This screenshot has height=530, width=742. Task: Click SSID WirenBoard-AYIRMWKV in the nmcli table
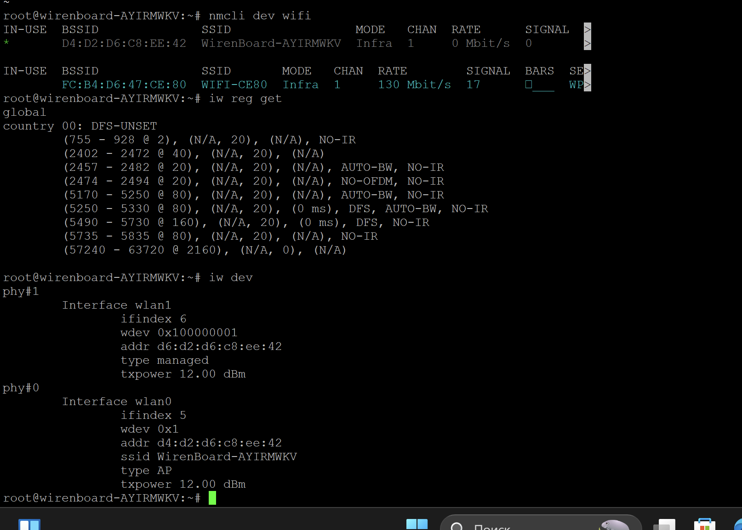(x=271, y=43)
